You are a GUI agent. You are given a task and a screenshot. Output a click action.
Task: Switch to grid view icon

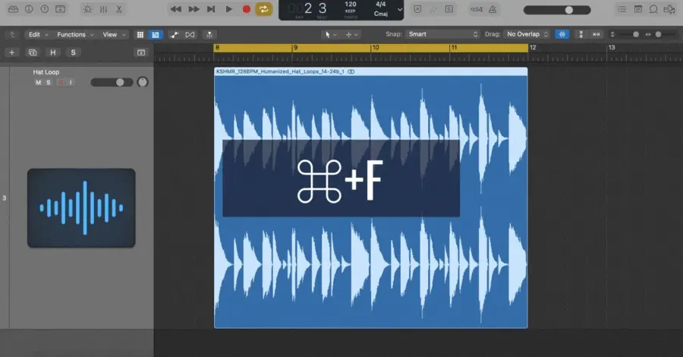point(140,35)
